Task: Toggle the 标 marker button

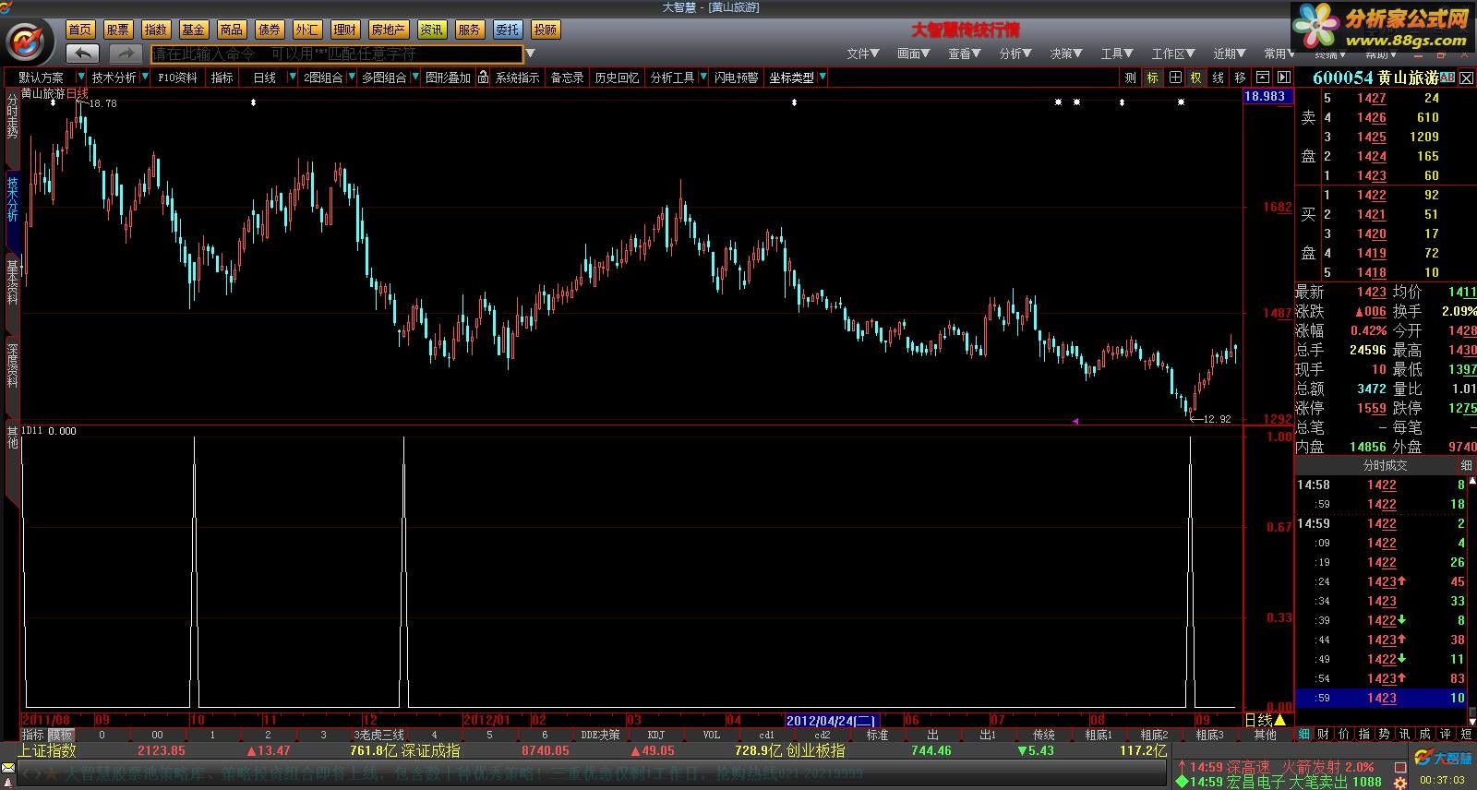Action: tap(1152, 78)
